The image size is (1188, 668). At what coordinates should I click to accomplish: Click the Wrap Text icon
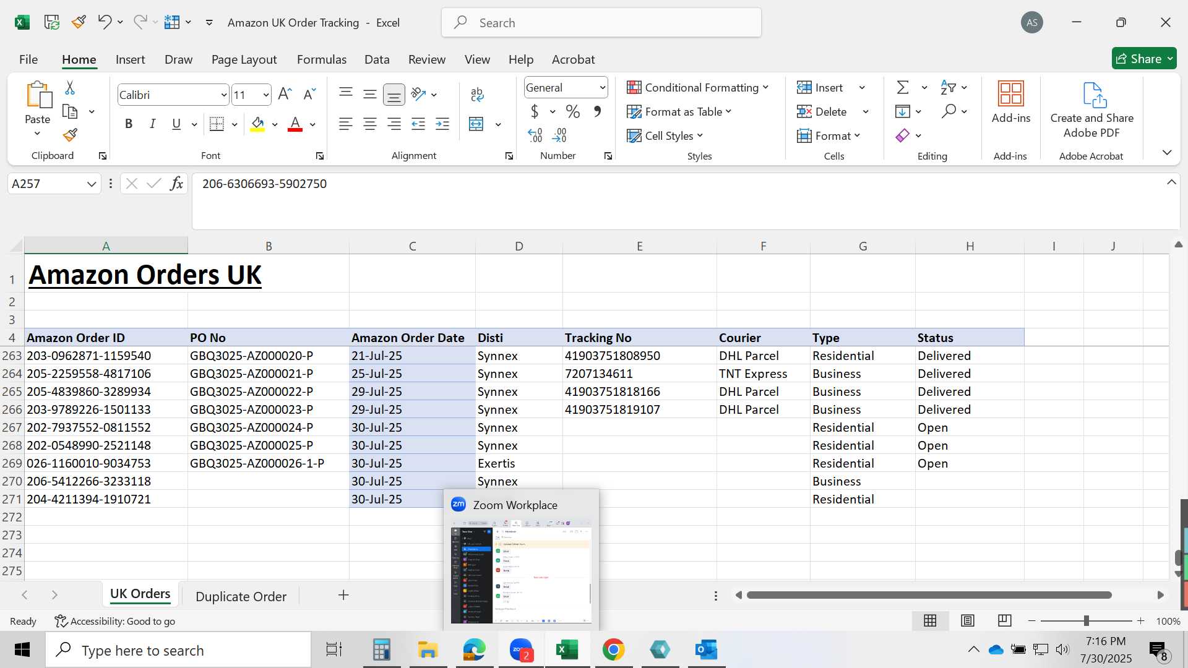pos(476,94)
